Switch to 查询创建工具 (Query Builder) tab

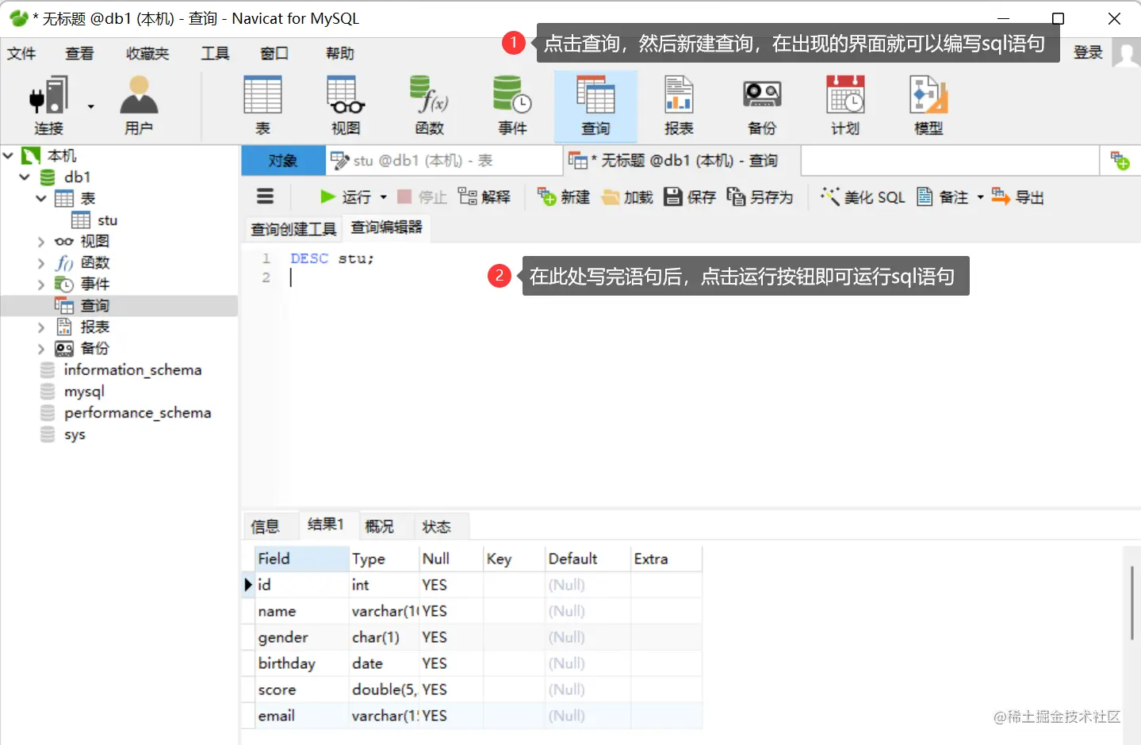click(293, 229)
